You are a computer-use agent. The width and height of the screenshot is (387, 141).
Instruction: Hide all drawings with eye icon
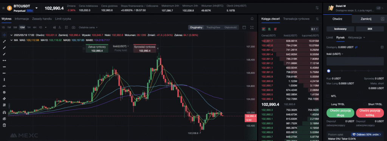pyautogui.click(x=4, y=119)
